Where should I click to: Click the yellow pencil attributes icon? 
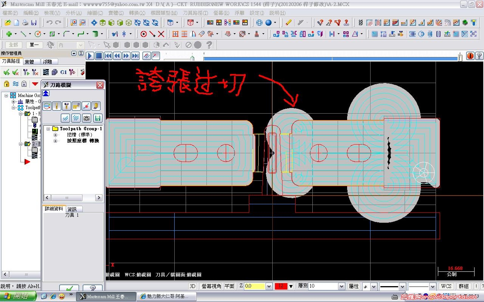click(x=289, y=23)
